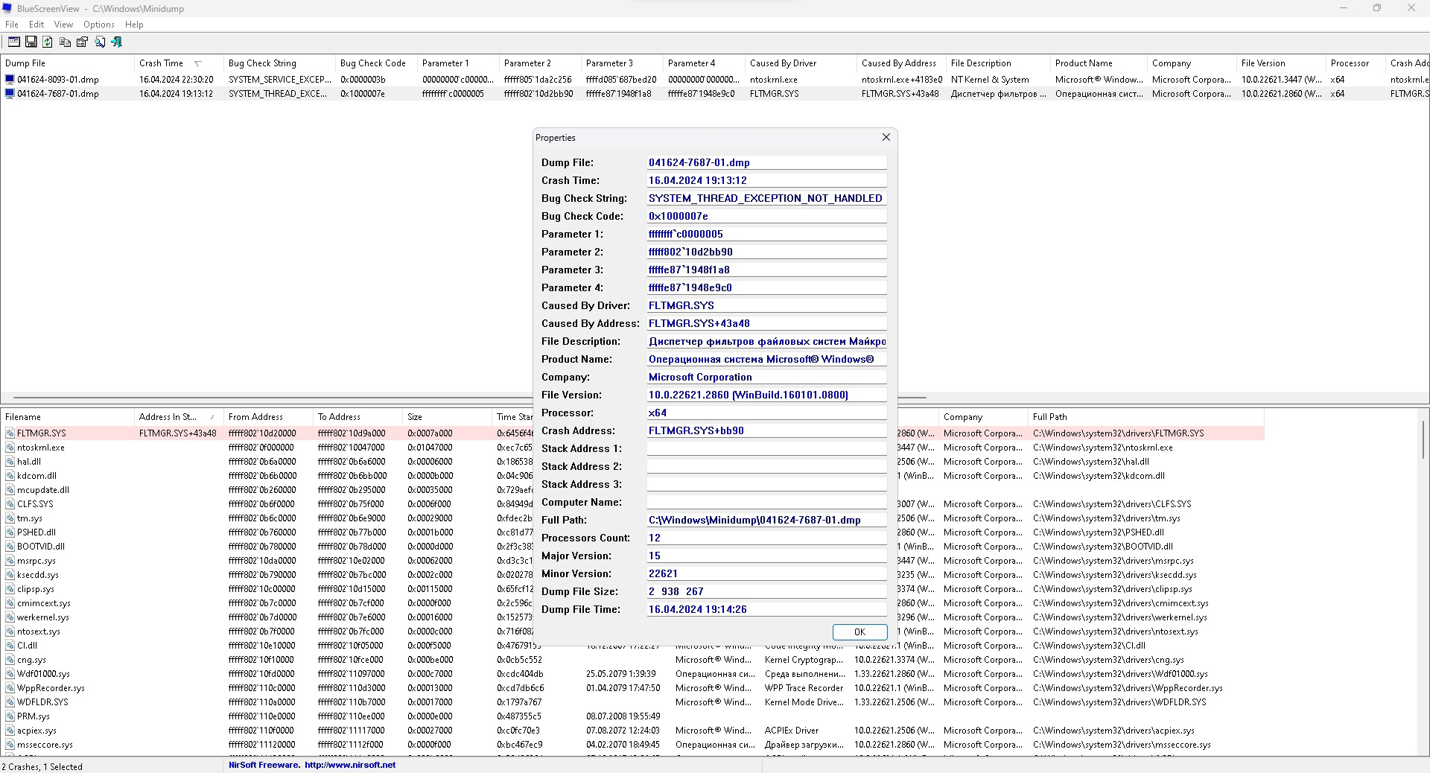Click the file icon next to tm.sys

[x=10, y=518]
